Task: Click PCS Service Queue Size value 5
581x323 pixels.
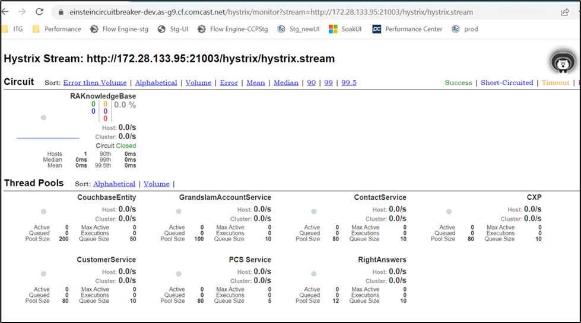Action: (270, 301)
